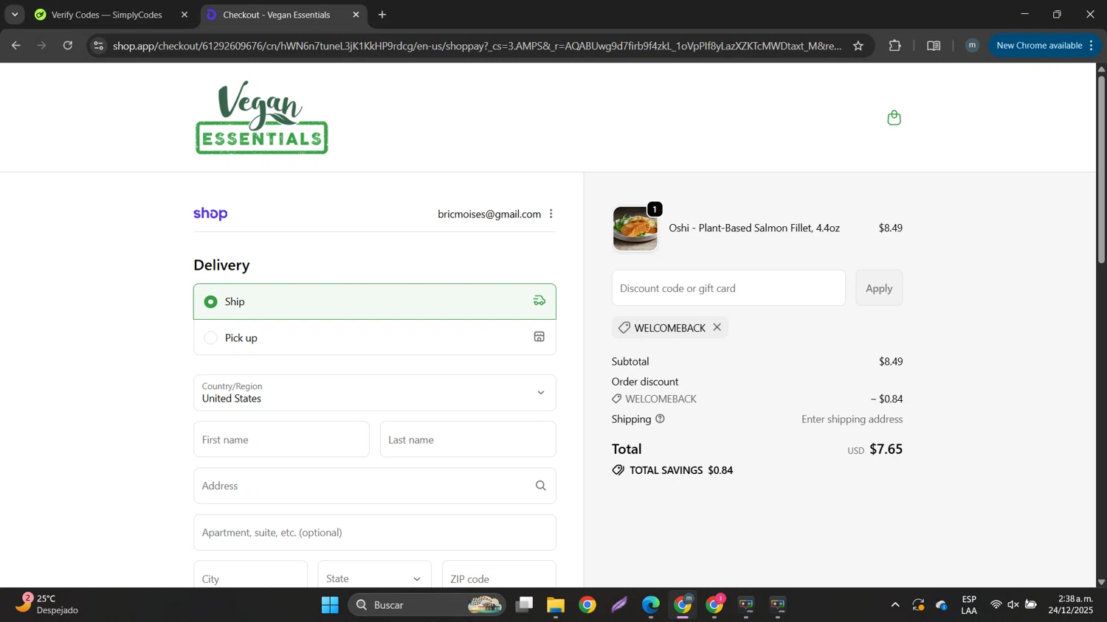Open the State dropdown
Screen dimensions: 1107x622
[x=374, y=578]
